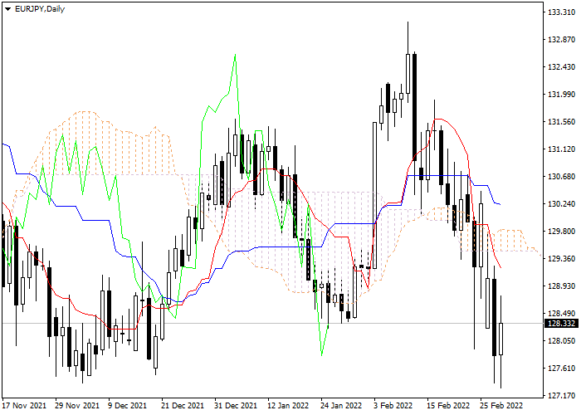Image resolution: width=581 pixels, height=415 pixels.
Task: Click the 129.360 price scale label
Action: click(561, 259)
